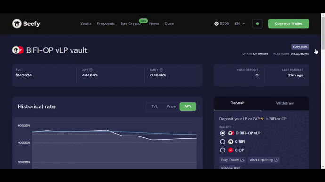Click the BIFI price token icon
This screenshot has height=182, width=325.
(x=216, y=24)
